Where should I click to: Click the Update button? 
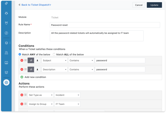click(x=154, y=5)
